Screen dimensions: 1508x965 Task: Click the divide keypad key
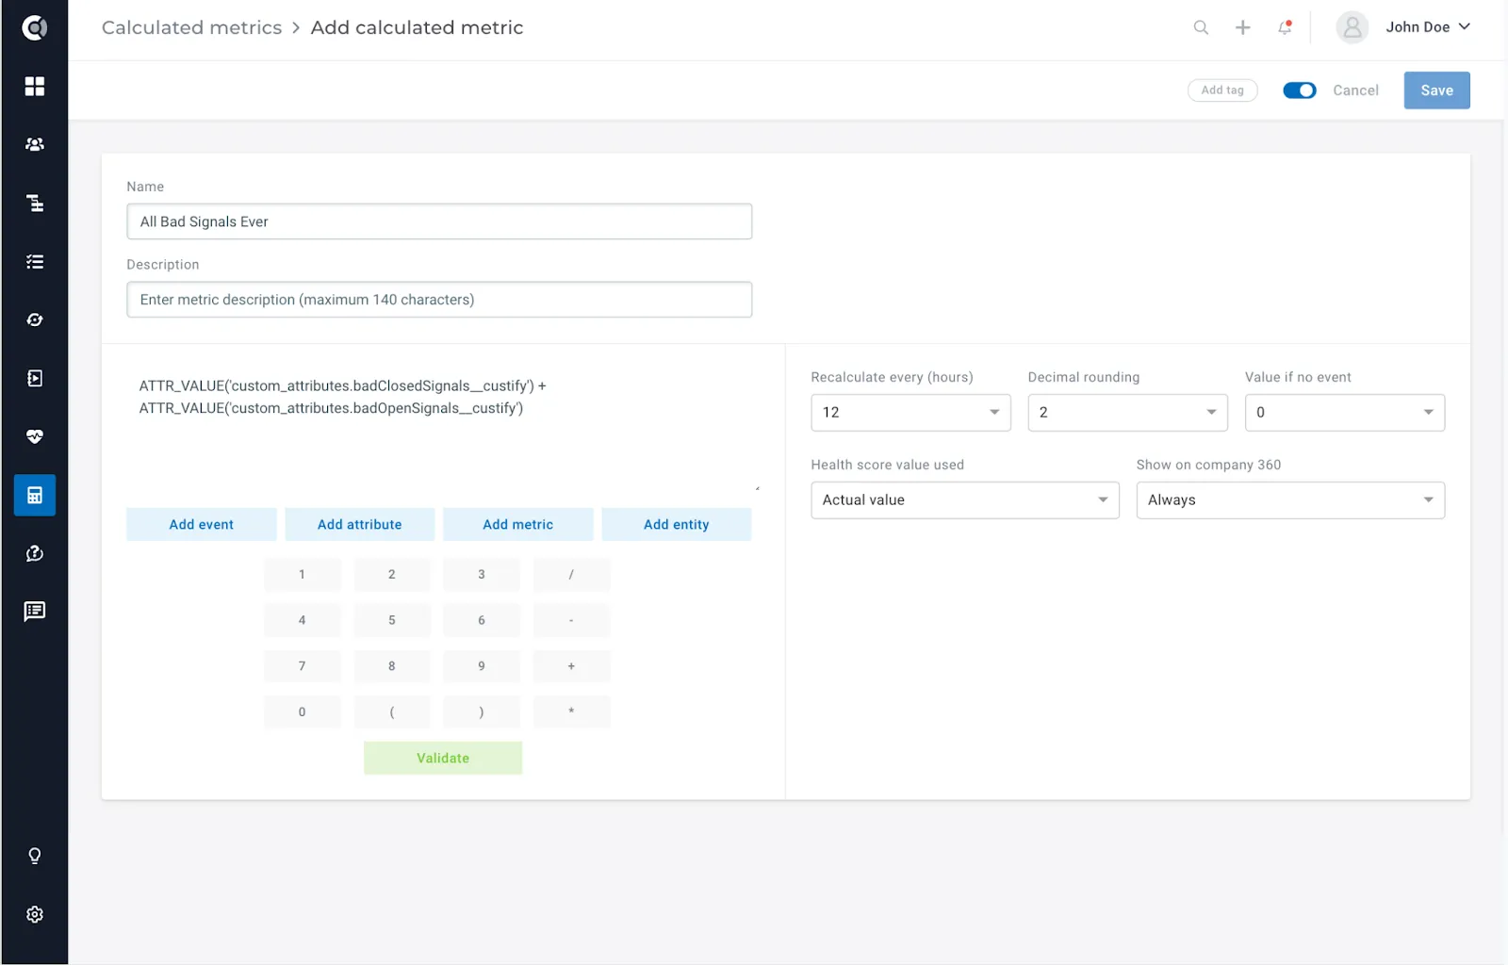(571, 574)
